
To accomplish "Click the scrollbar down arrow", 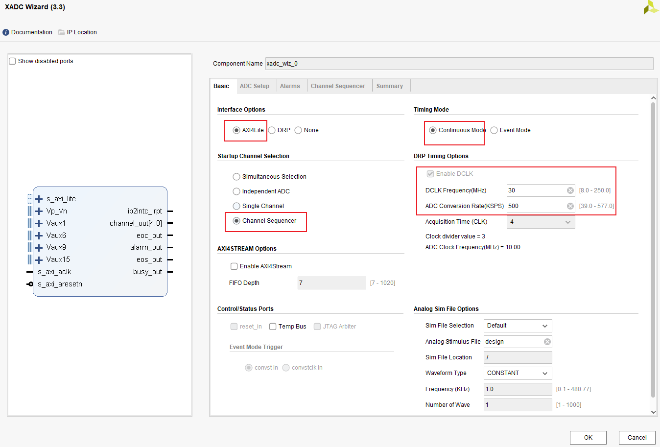I will pyautogui.click(x=653, y=412).
